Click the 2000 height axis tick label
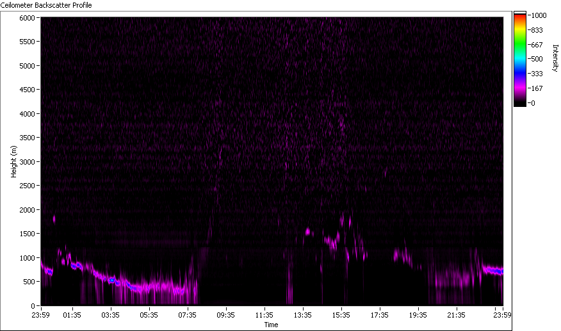 27,210
